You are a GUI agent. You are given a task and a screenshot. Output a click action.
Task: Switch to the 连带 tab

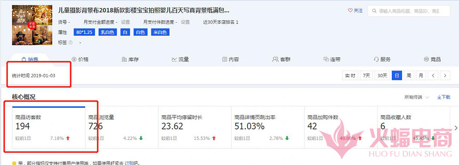(x=332, y=59)
